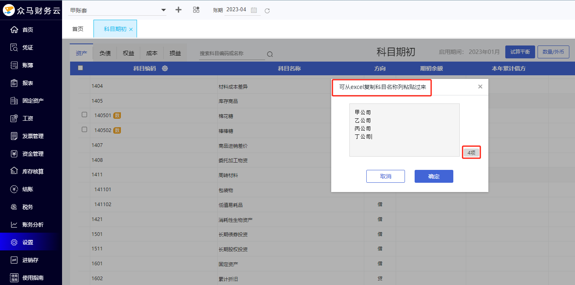575x285 pixels.
Task: Click inside the subject names paste textarea
Action: pyautogui.click(x=405, y=130)
